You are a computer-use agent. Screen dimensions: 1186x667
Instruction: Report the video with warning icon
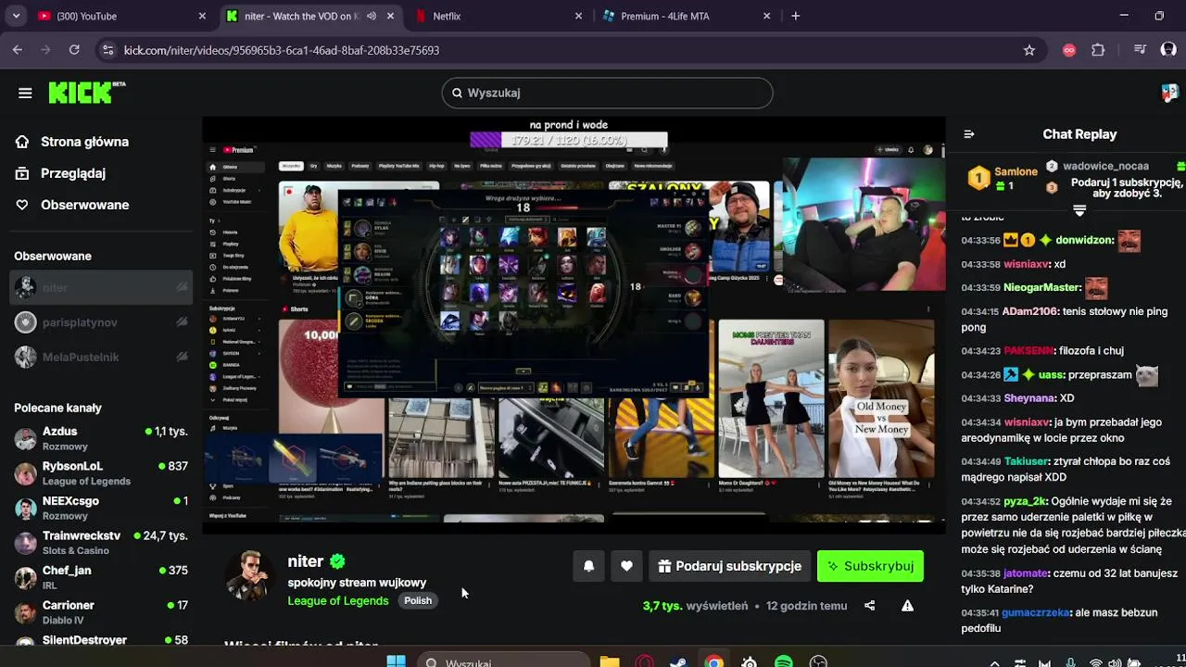pos(907,606)
